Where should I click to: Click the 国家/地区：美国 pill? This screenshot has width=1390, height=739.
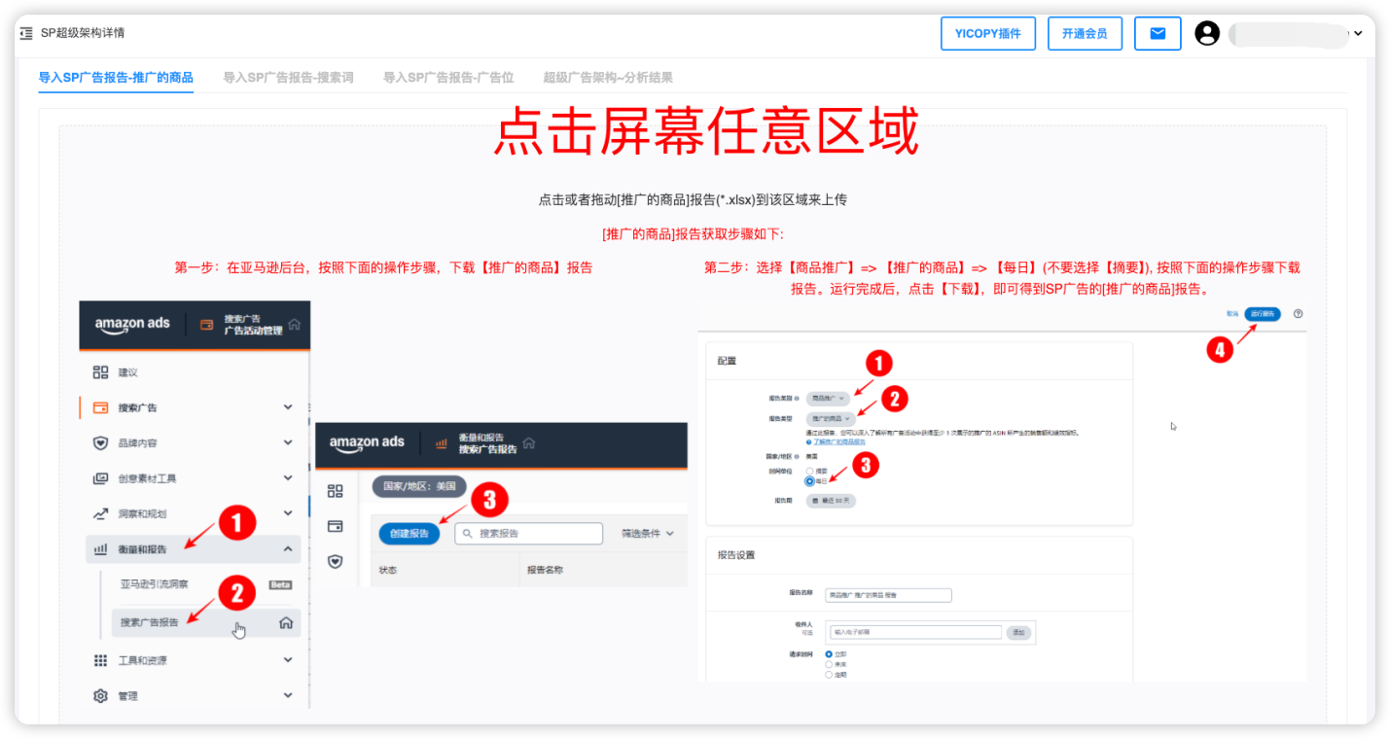pyautogui.click(x=419, y=487)
